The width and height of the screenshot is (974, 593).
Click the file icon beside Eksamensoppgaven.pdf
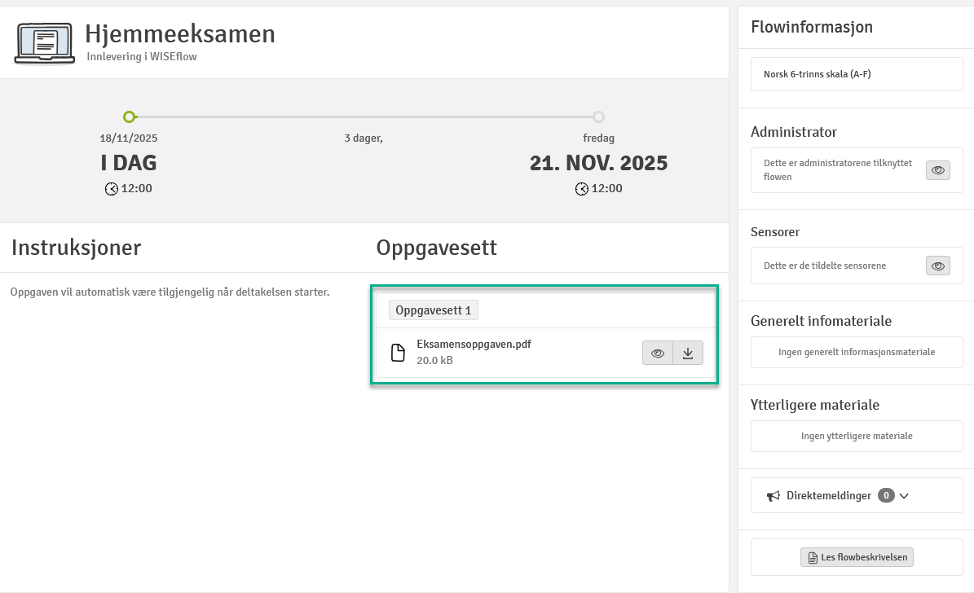(x=398, y=353)
